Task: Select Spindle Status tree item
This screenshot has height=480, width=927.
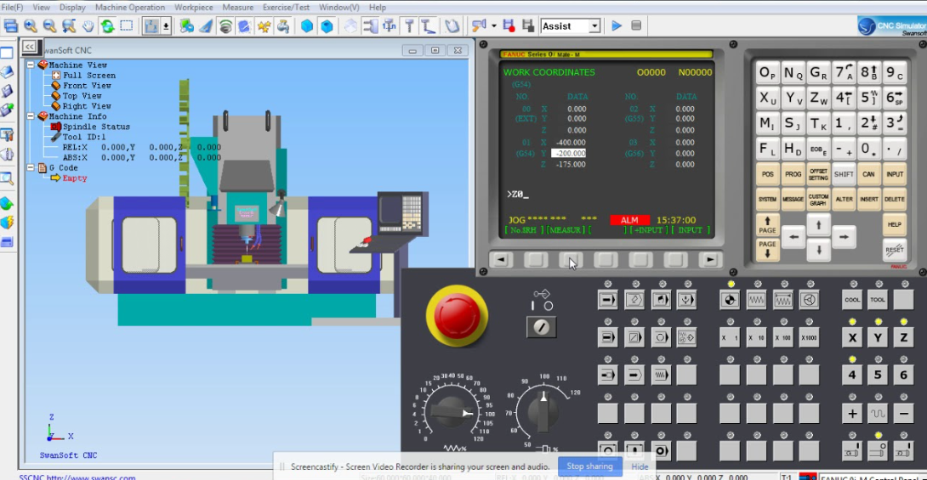Action: (96, 127)
